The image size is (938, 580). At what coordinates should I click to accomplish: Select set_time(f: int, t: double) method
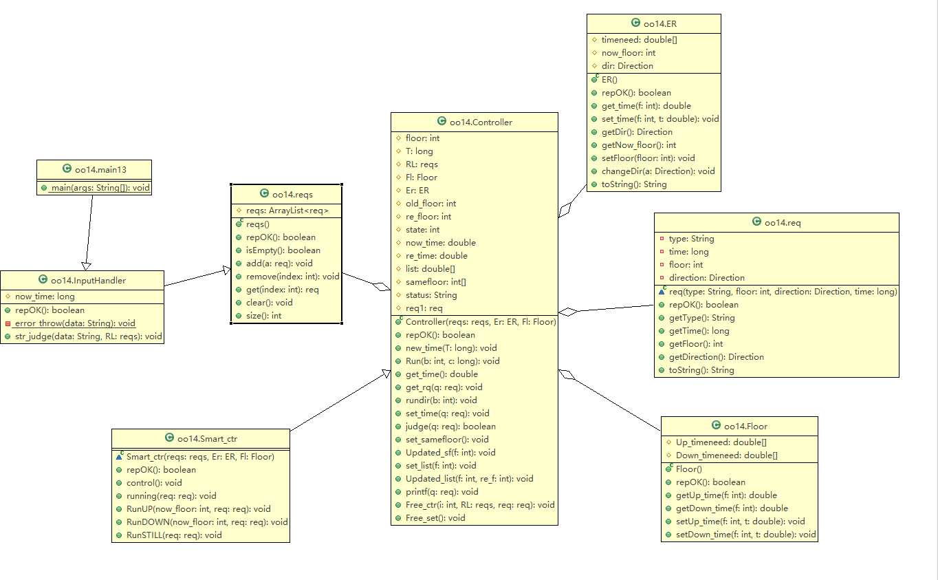point(660,119)
